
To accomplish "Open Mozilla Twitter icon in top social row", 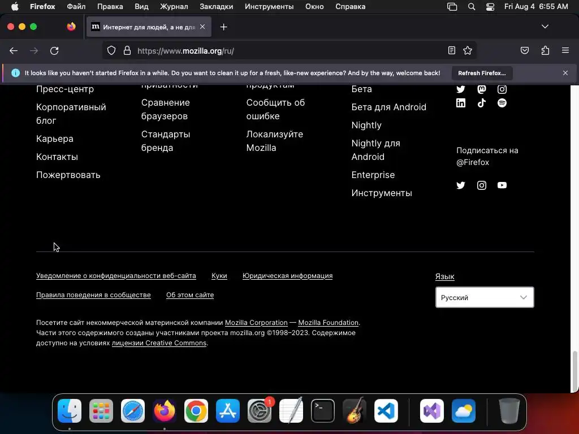I will coord(461,89).
